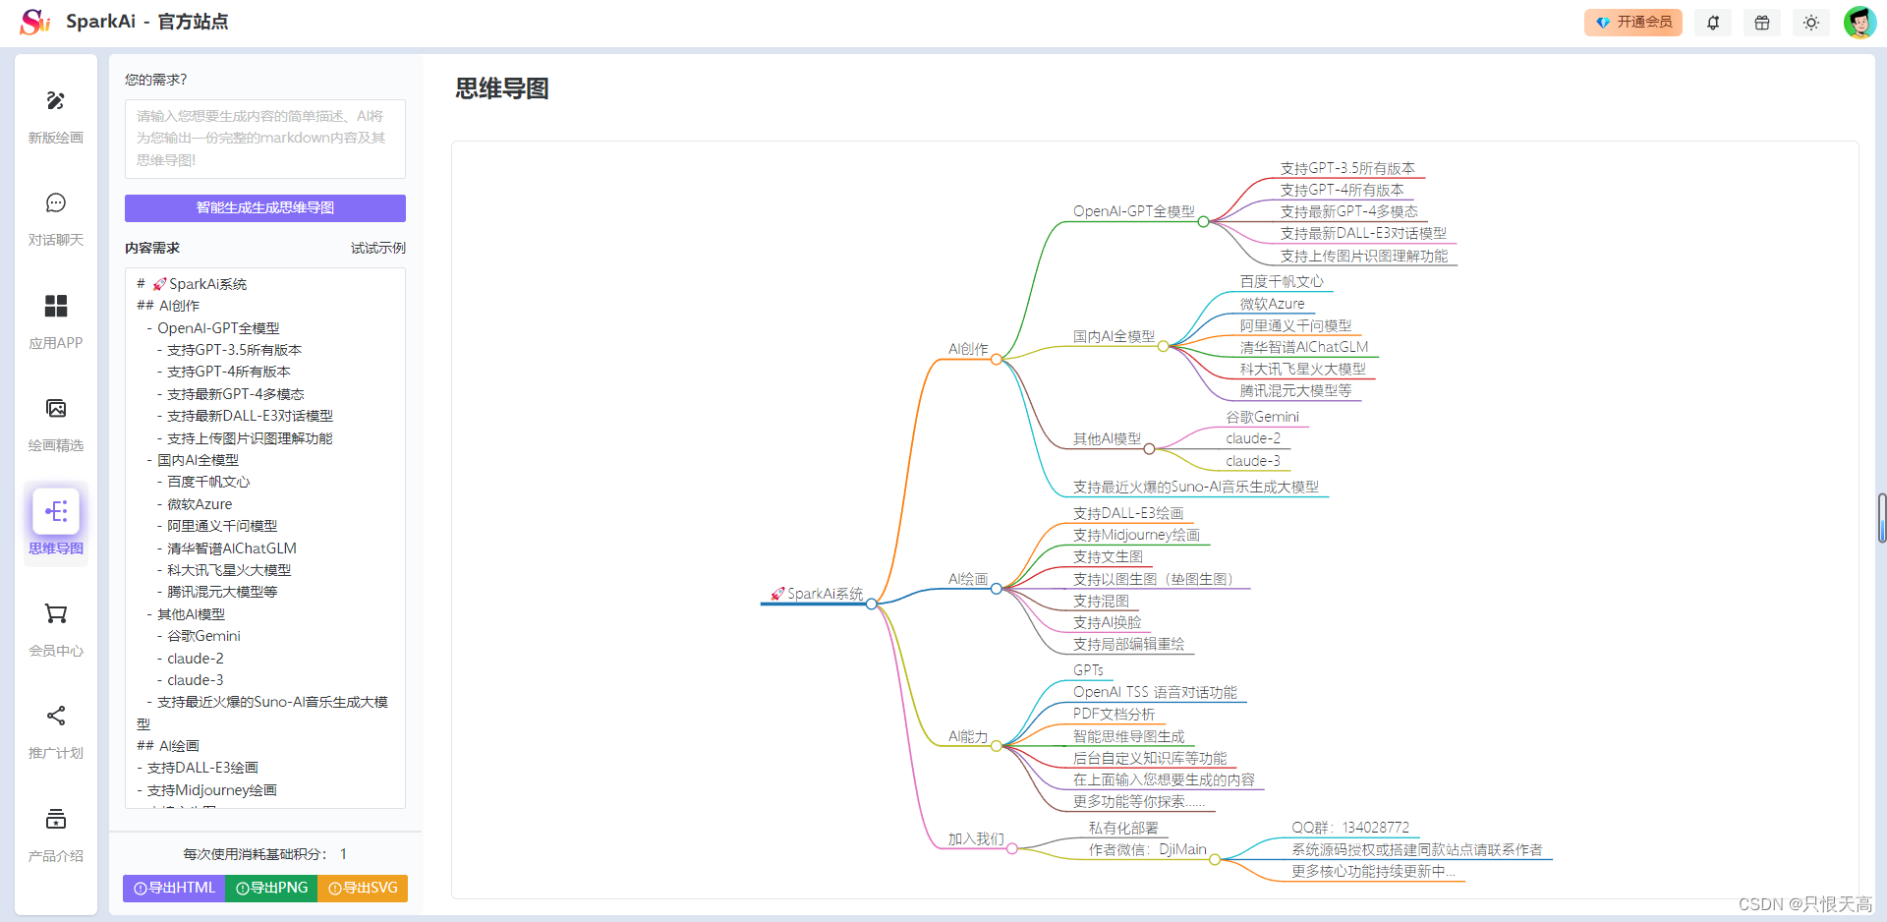Open the 产品介绍 icon in sidebar
This screenshot has width=1887, height=922.
point(56,819)
